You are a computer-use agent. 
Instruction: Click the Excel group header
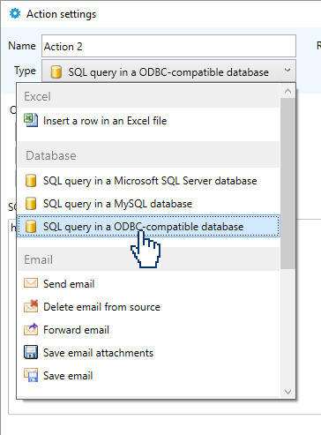click(x=148, y=96)
